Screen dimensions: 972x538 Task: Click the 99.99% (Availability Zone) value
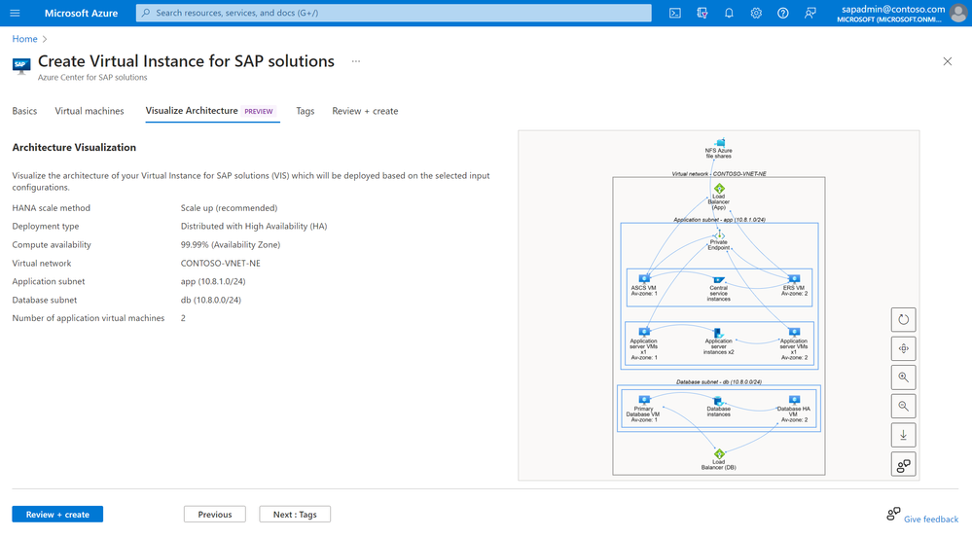click(x=231, y=245)
